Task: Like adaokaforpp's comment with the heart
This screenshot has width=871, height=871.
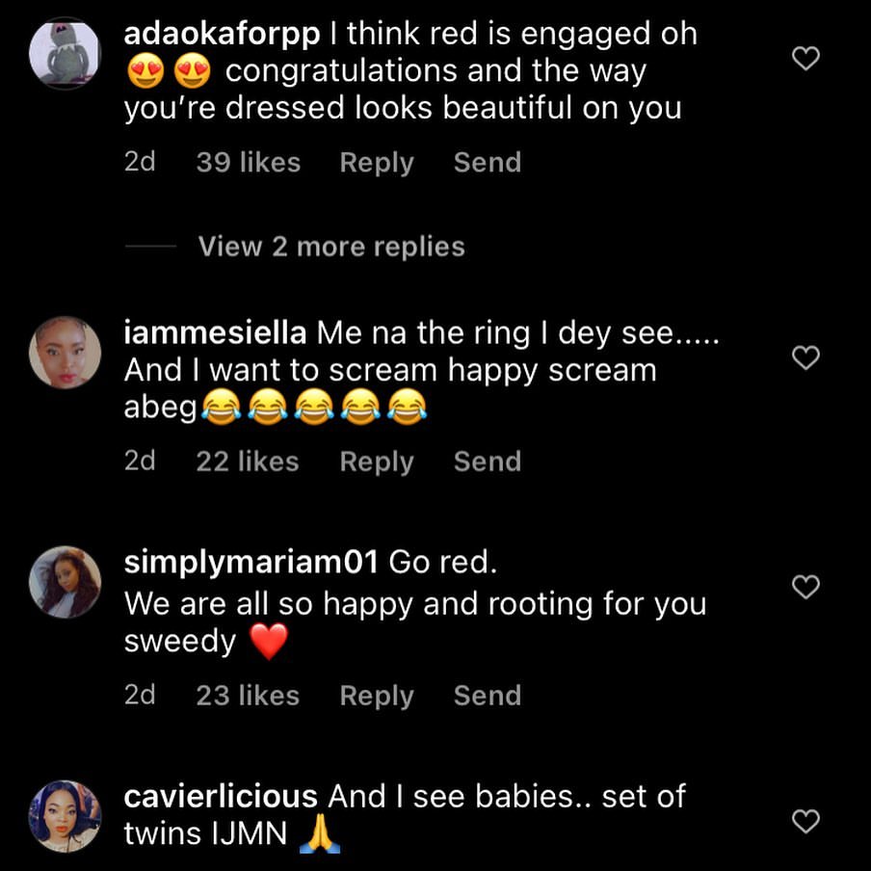Action: point(805,60)
